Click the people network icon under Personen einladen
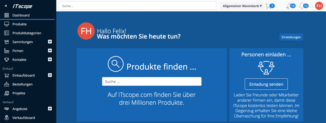 point(266,68)
